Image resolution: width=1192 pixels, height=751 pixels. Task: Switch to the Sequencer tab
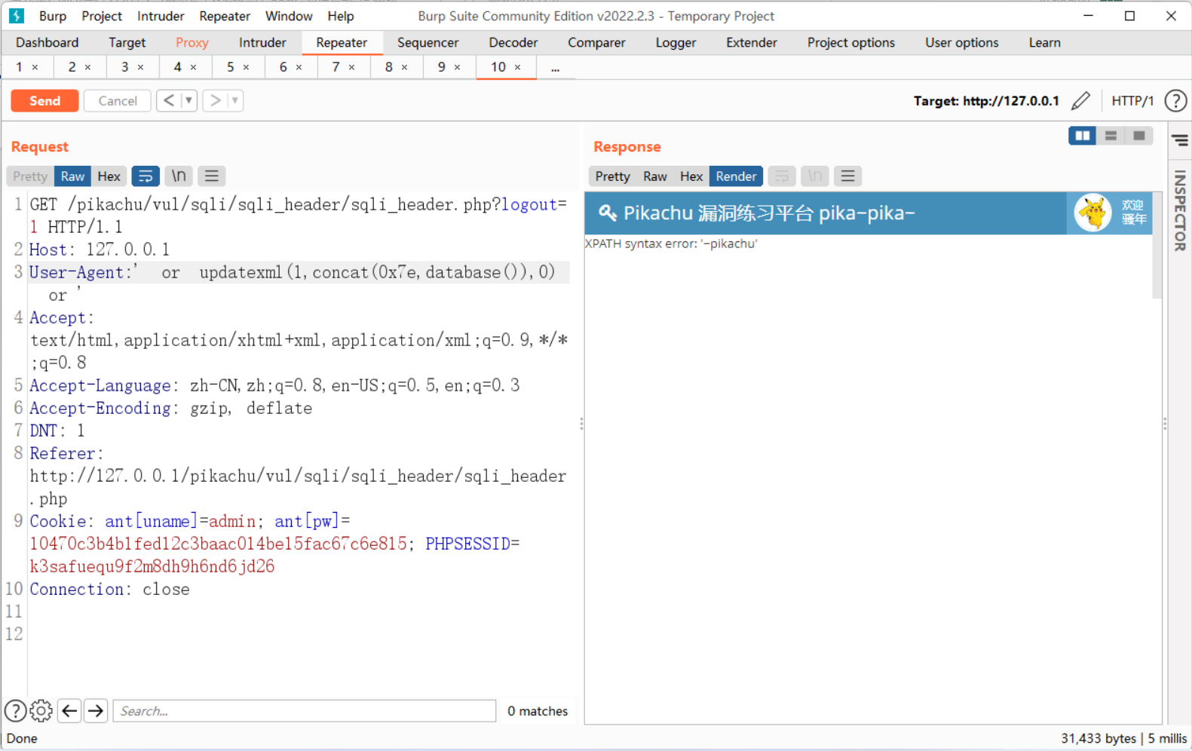[427, 42]
